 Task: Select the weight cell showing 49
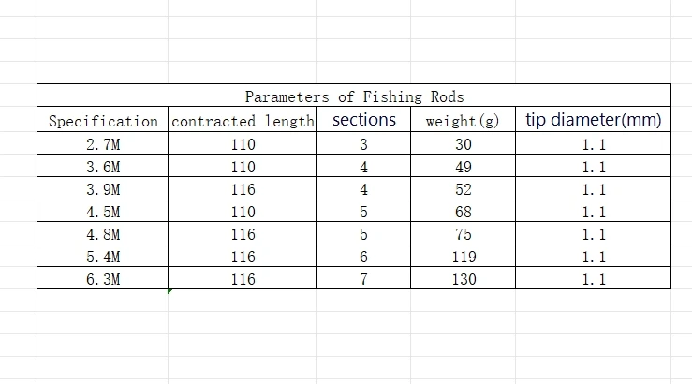[x=463, y=167]
